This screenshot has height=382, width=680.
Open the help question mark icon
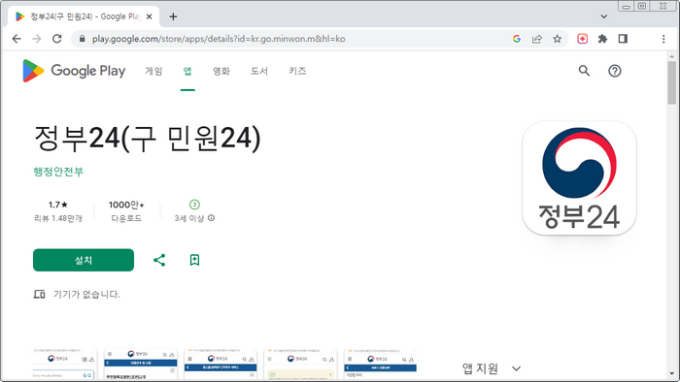(615, 71)
